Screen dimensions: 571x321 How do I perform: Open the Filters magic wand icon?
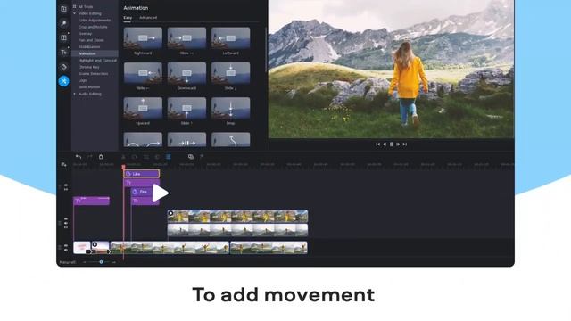click(63, 24)
